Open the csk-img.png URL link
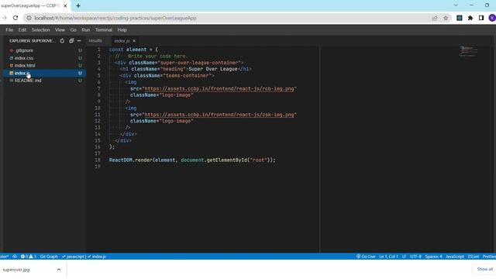Screen dimensions: 496x279 pos(219,115)
